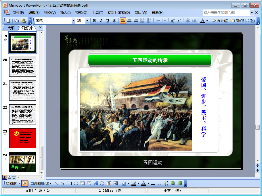Activate the select objects arrow tool
Screen dimensions: 262x196
(24, 183)
